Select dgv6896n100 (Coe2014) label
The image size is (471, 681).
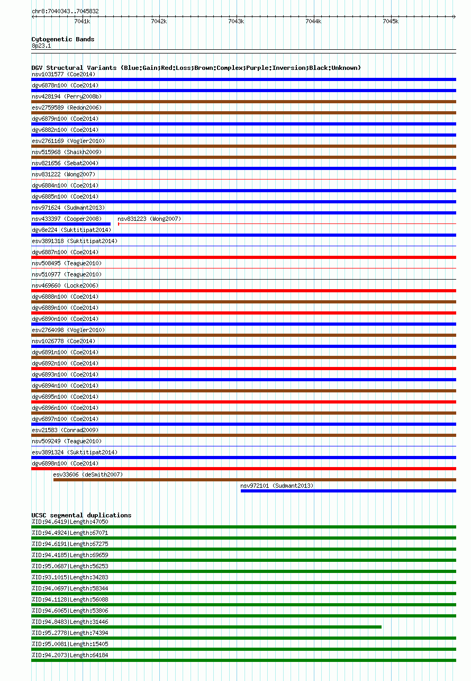click(65, 408)
